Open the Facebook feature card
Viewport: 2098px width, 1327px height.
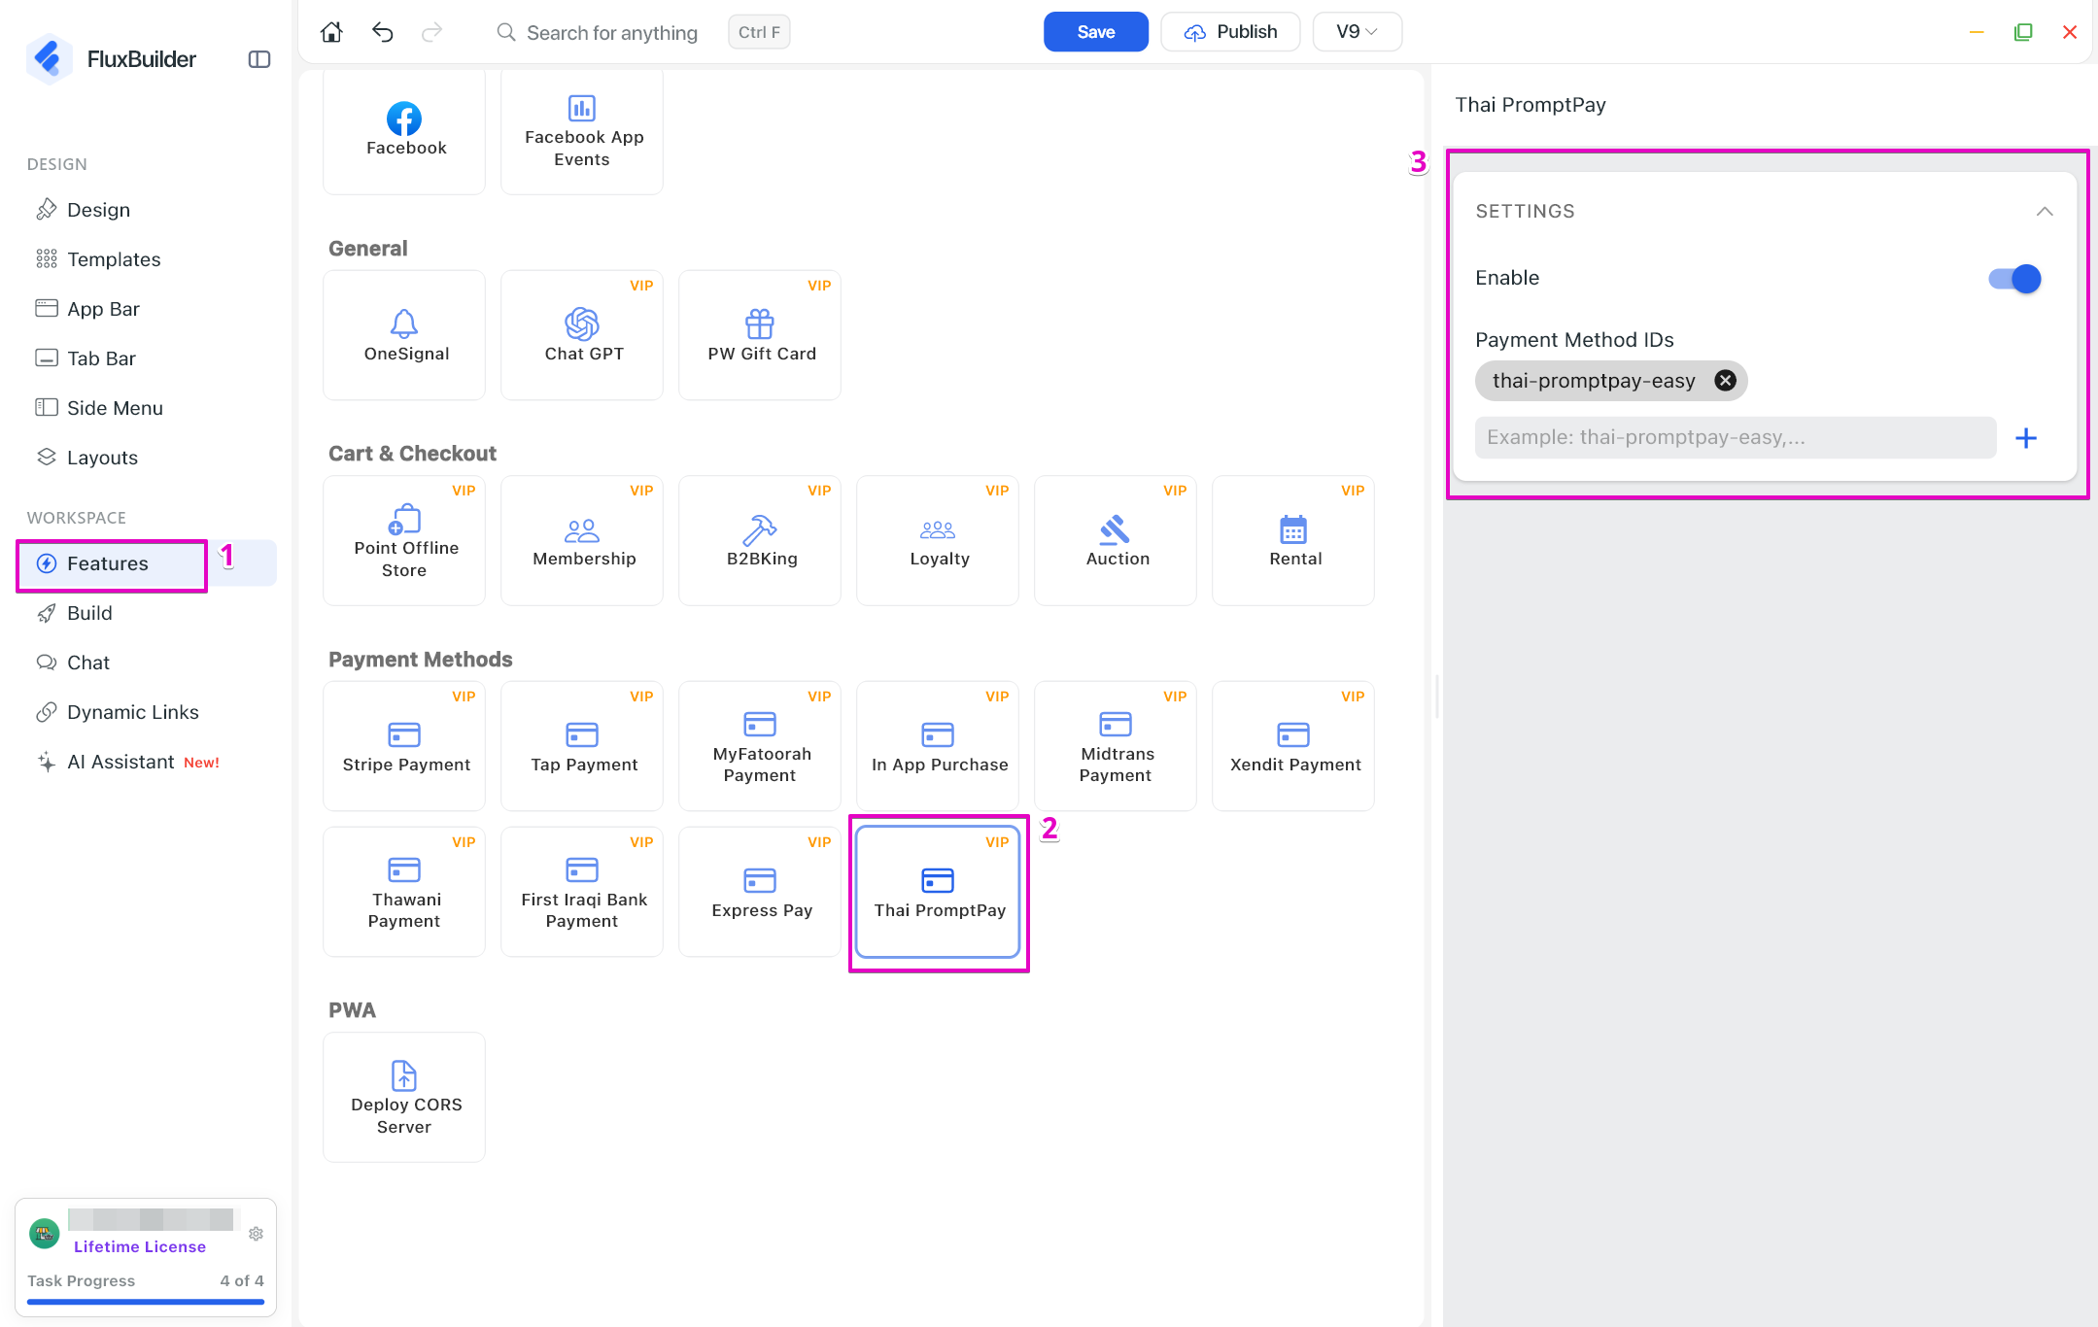click(x=404, y=130)
